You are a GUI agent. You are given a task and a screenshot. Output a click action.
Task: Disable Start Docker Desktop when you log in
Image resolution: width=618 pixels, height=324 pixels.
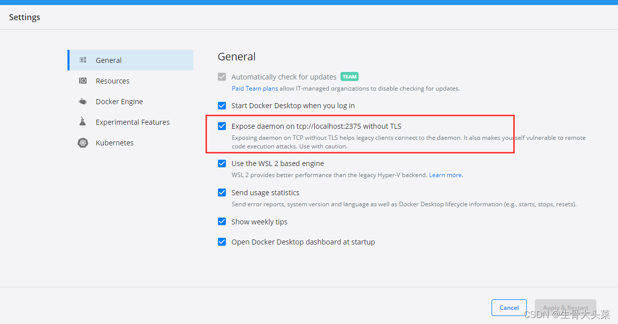tap(222, 106)
